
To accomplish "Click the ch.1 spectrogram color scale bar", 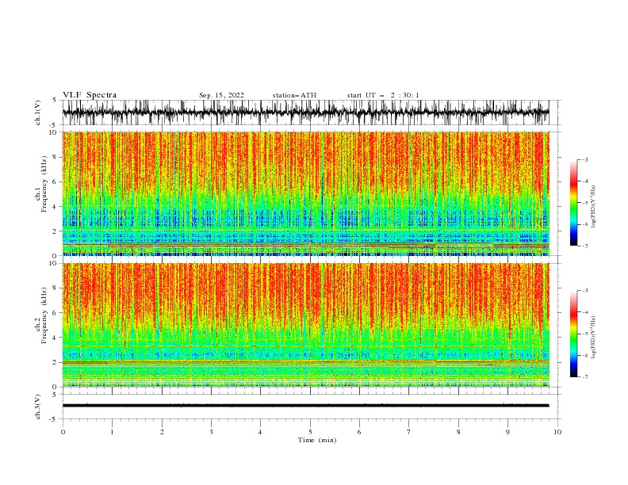I will 573,203.
